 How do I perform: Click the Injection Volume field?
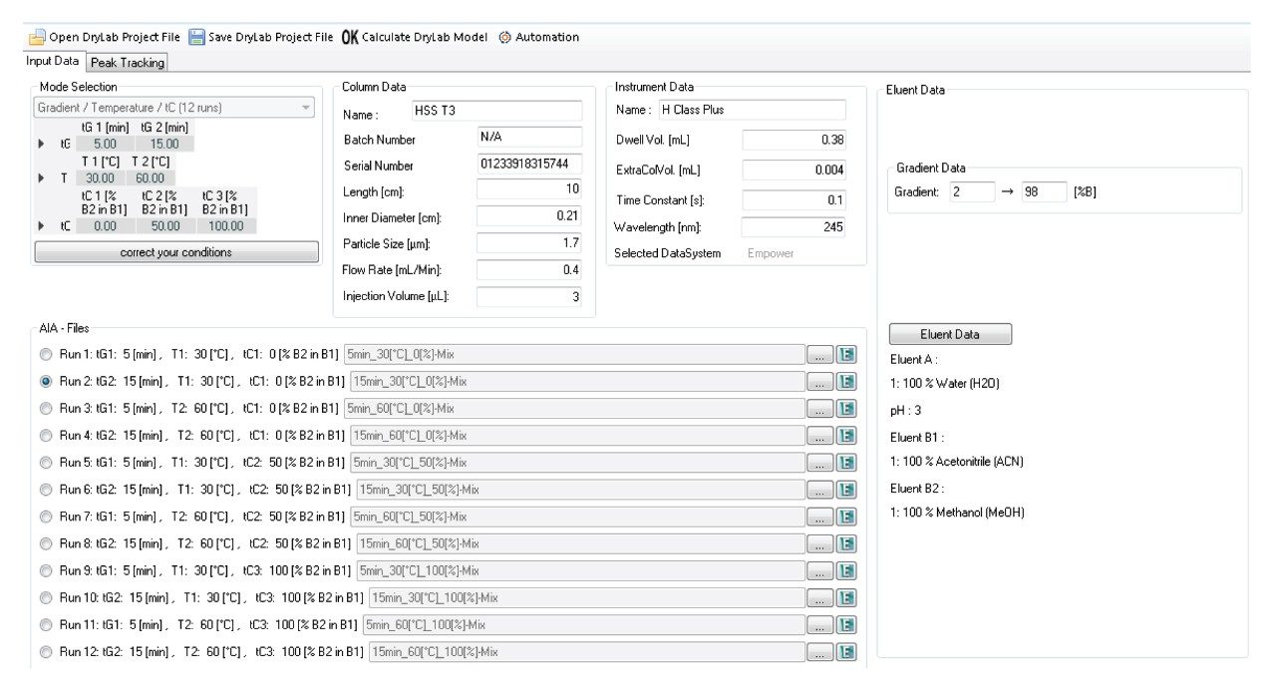(529, 296)
